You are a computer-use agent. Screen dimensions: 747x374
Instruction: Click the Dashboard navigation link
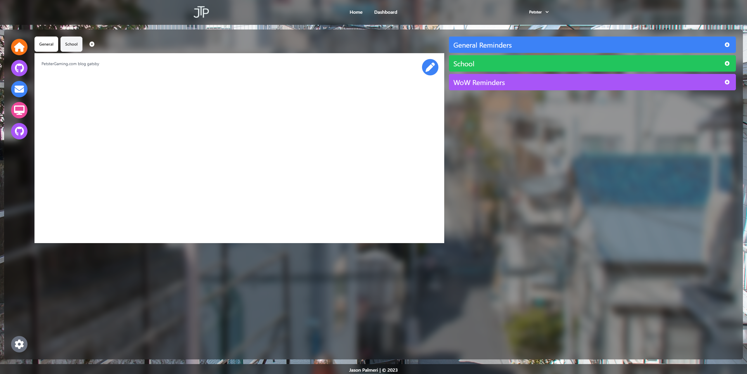[385, 12]
